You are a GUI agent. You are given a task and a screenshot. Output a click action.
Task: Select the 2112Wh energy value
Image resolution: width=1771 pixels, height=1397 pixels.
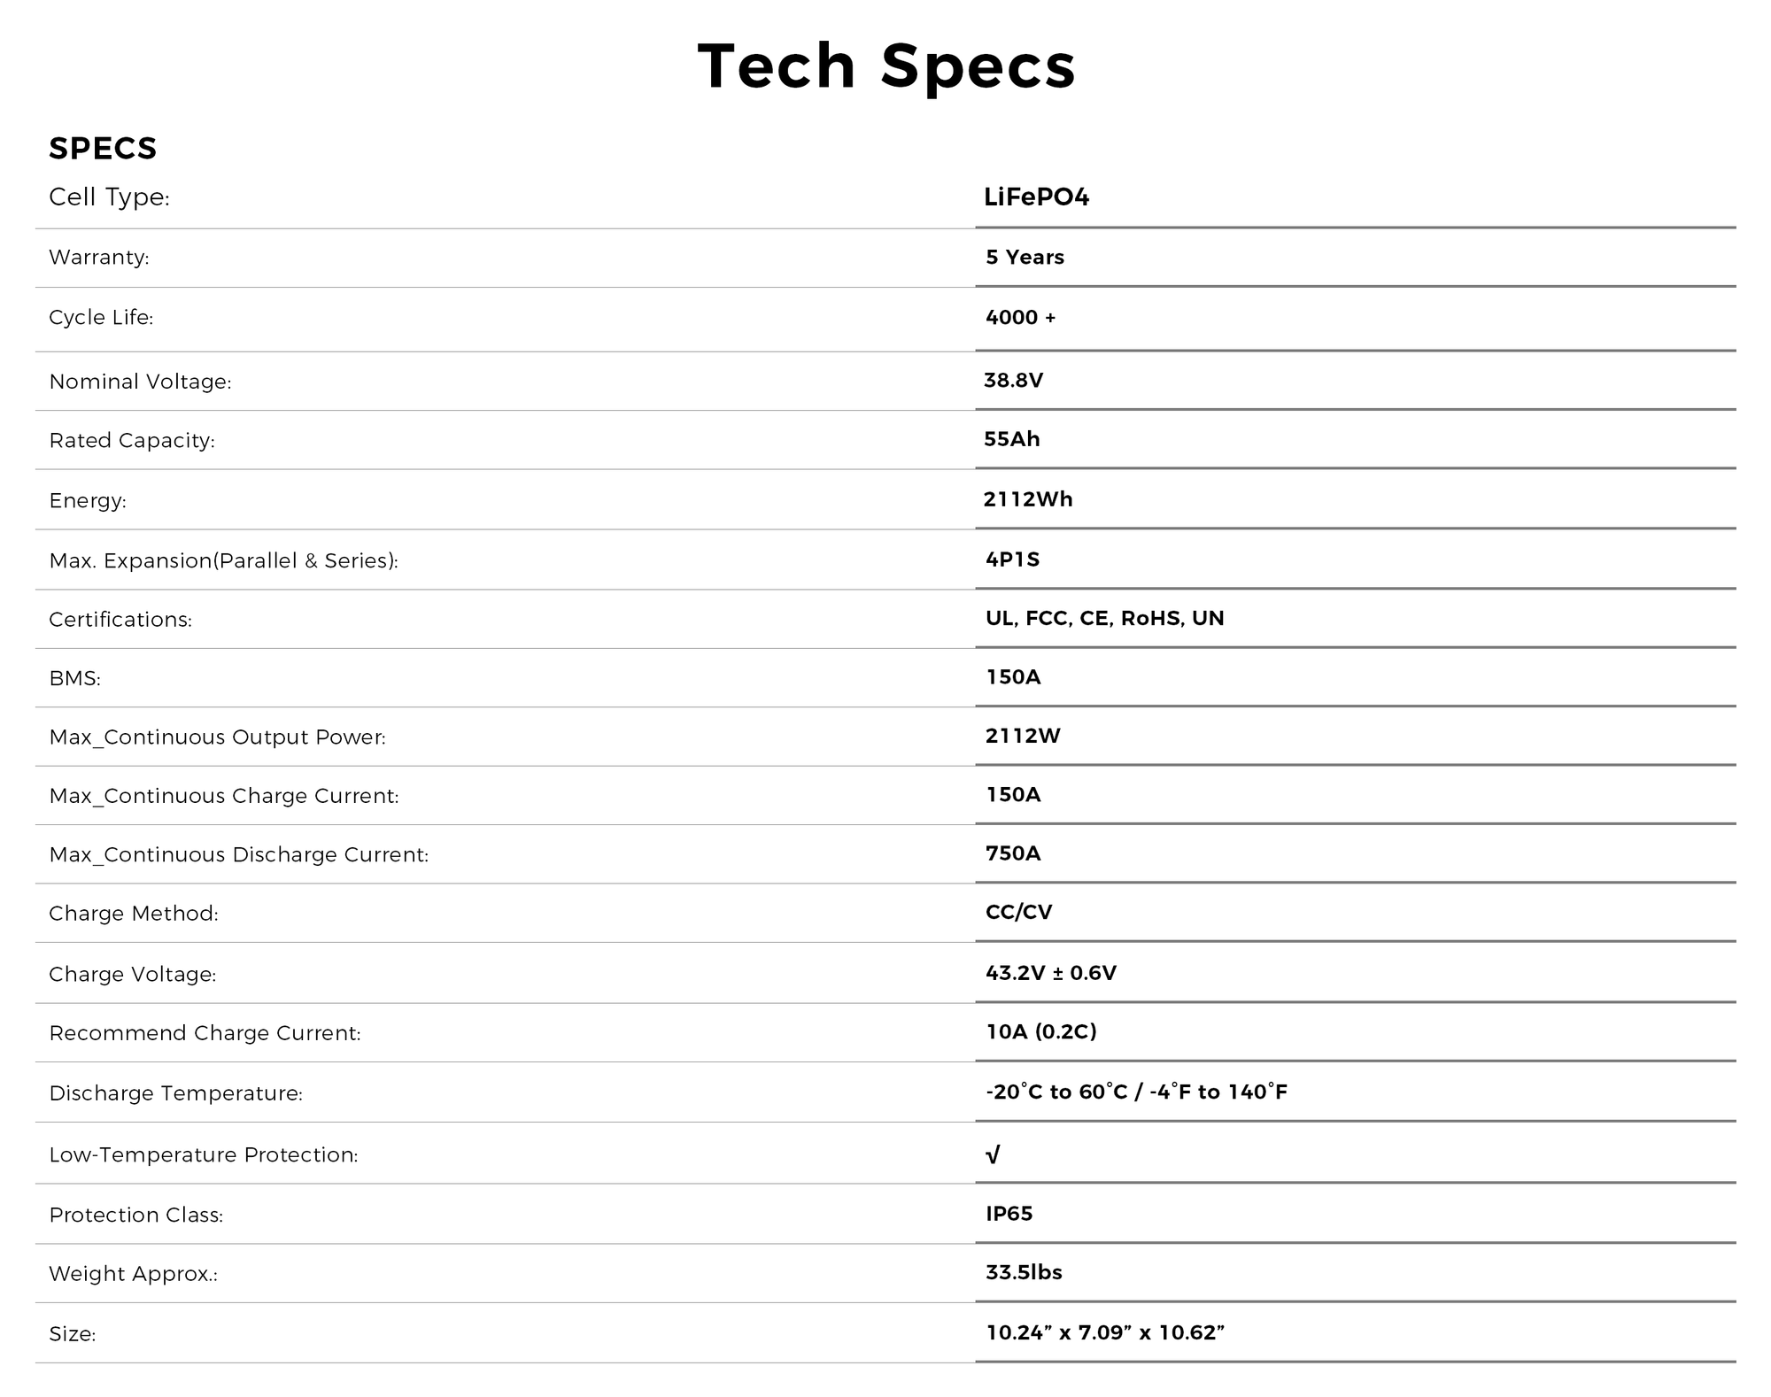coord(1028,499)
